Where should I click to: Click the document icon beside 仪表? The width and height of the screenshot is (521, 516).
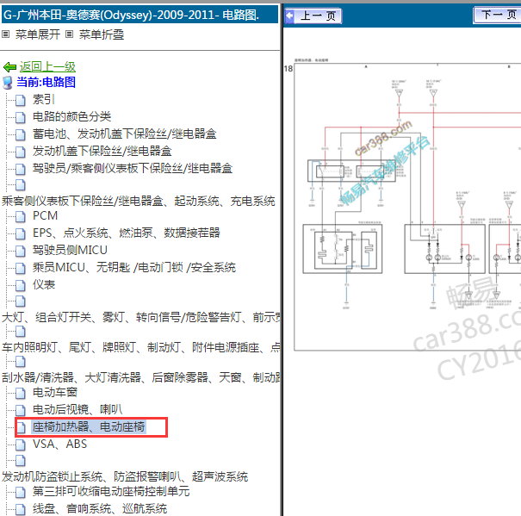coord(21,286)
